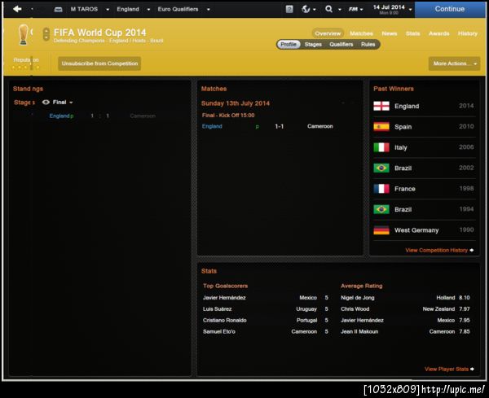Select the Rules sub-tab

[x=368, y=44]
